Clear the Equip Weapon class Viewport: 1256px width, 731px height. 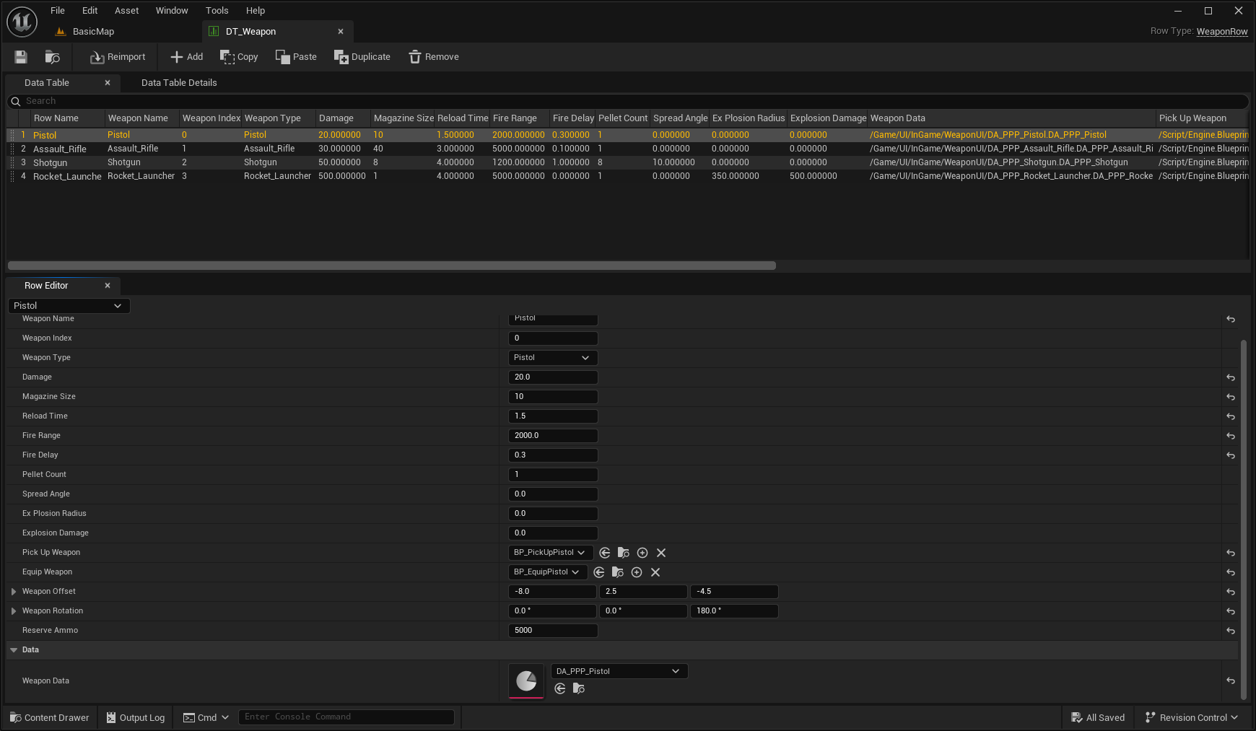pyautogui.click(x=655, y=572)
